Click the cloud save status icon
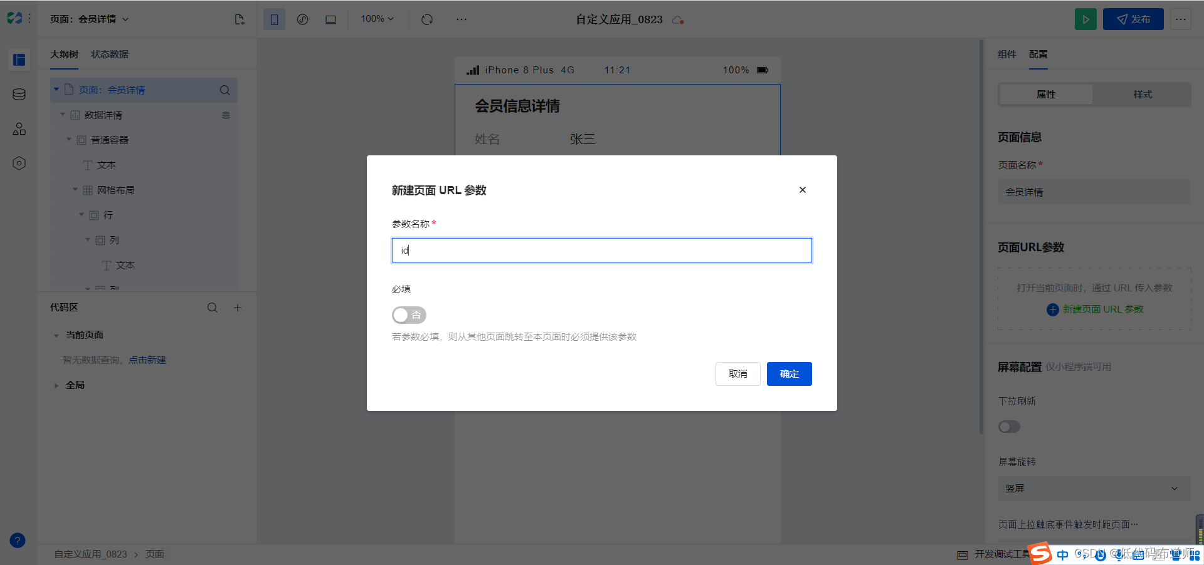1204x565 pixels. pyautogui.click(x=678, y=20)
